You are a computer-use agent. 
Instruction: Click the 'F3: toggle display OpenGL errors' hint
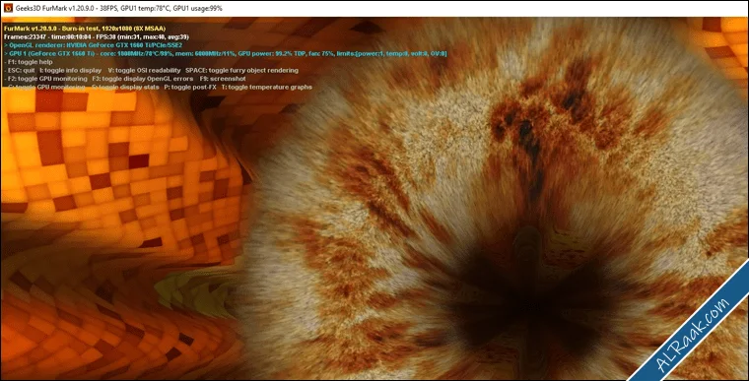click(x=143, y=79)
